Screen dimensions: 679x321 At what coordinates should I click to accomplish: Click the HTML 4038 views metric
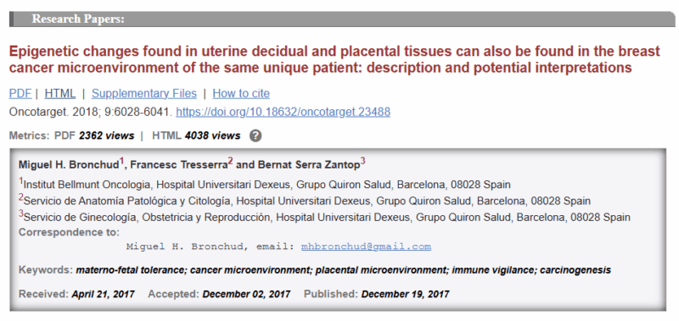[196, 136]
